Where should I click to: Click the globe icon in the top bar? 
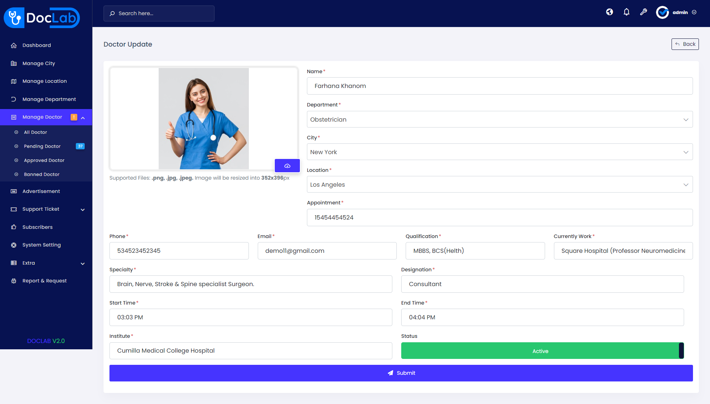pyautogui.click(x=609, y=12)
